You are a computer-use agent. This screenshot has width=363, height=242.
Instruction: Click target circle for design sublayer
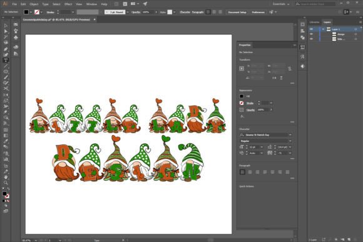[356, 34]
